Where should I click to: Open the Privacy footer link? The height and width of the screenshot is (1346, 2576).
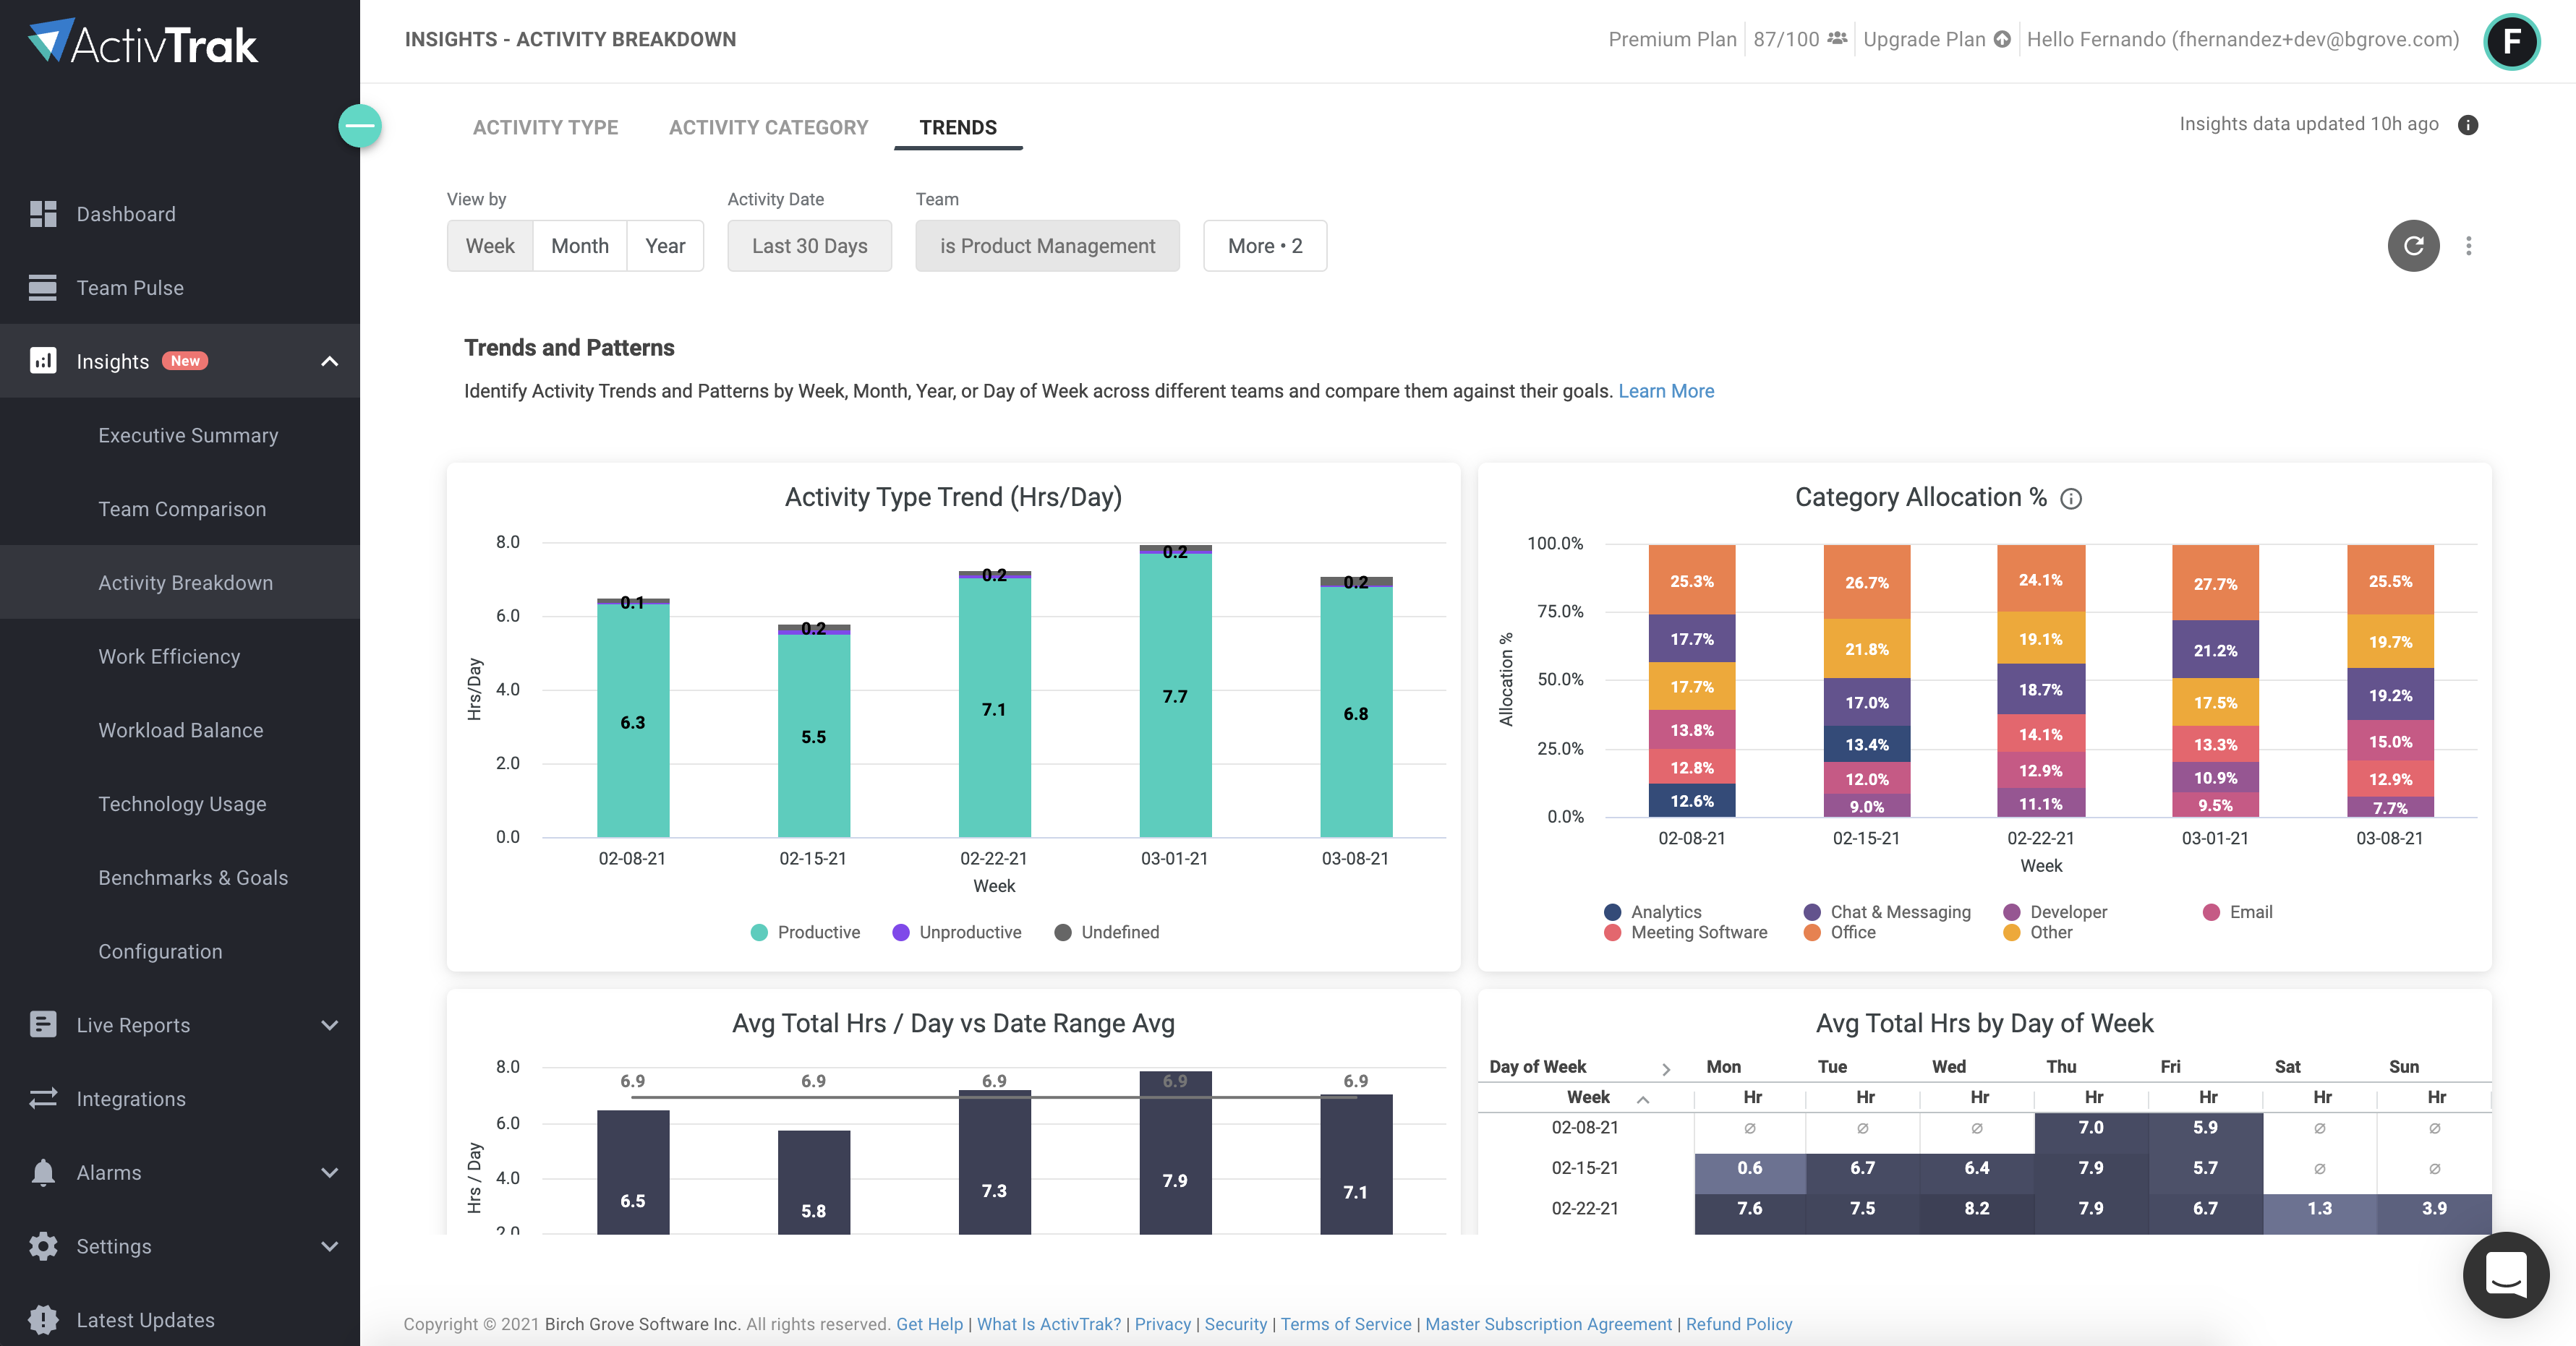[1163, 1324]
